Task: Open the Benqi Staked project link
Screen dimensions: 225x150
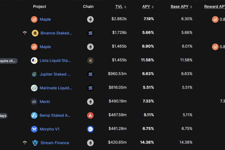Action: 55,115
